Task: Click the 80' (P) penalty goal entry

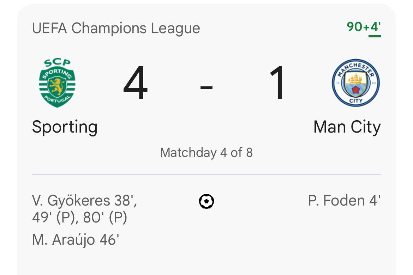Action: click(x=105, y=218)
